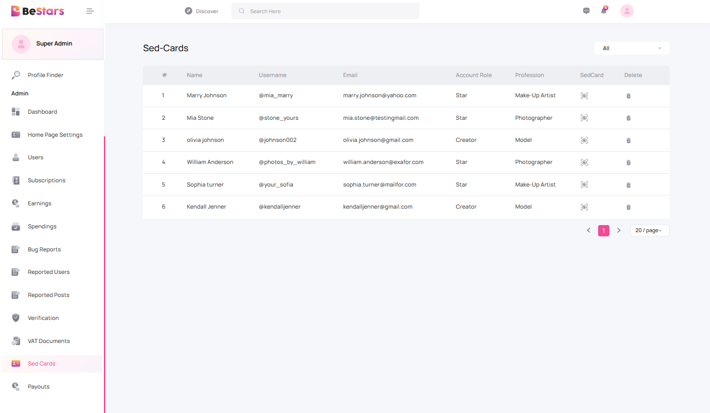
Task: Click the Discover link
Action: (x=202, y=11)
